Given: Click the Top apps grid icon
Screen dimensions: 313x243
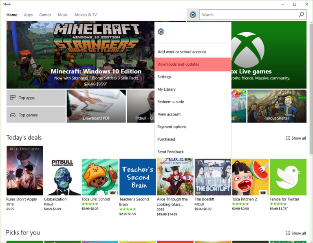Looking at the screenshot, I should pyautogui.click(x=13, y=98).
